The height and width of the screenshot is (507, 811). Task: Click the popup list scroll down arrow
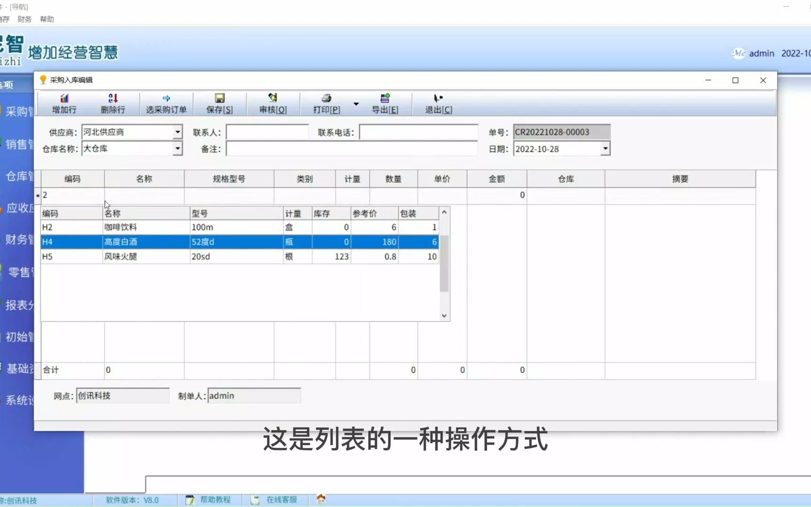pos(444,316)
